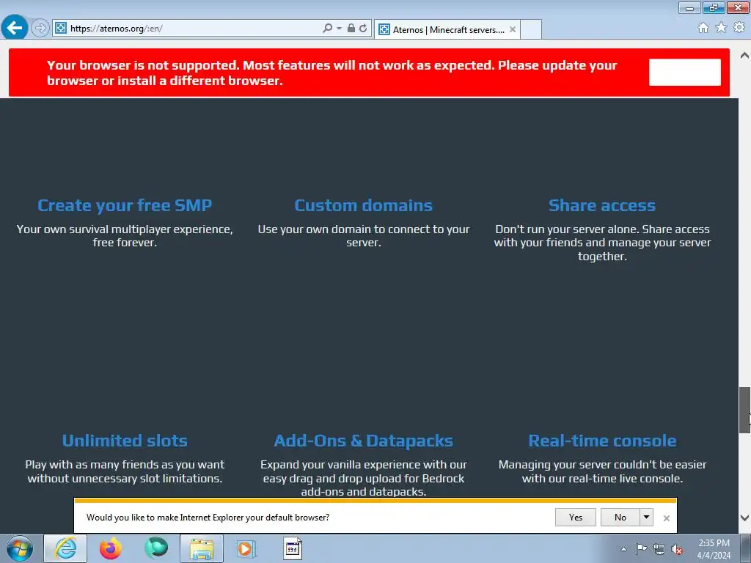Click the muted volume tray icon
Image resolution: width=751 pixels, height=563 pixels.
tap(677, 549)
